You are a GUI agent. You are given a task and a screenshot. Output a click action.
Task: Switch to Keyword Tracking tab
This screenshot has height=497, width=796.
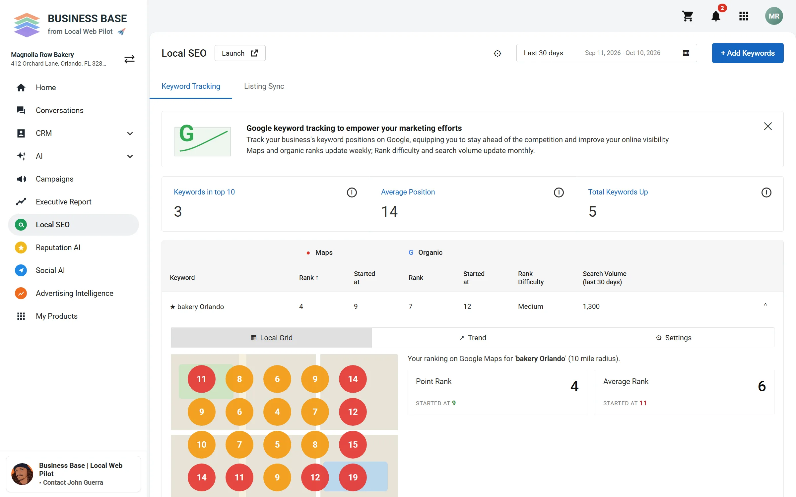191,86
